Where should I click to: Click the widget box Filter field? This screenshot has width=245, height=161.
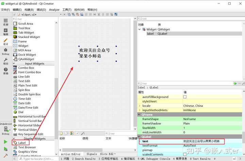point(35,19)
